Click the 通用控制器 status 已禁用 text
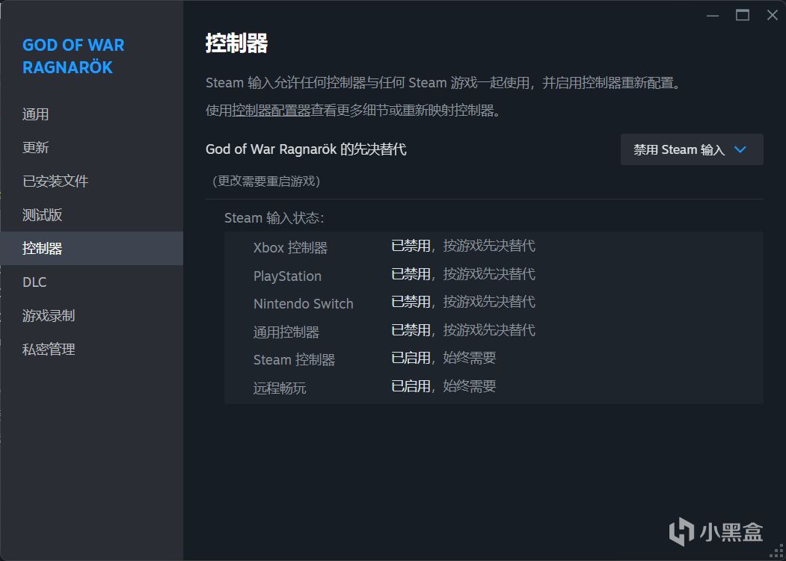The width and height of the screenshot is (786, 561). coord(411,330)
